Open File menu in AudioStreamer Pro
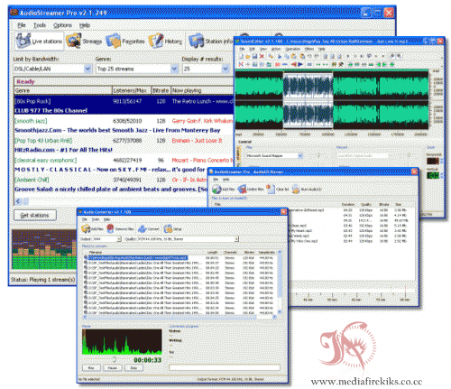The width and height of the screenshot is (451, 389). [22, 25]
